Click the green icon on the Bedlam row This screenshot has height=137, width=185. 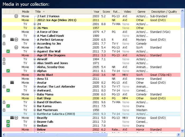point(8,125)
